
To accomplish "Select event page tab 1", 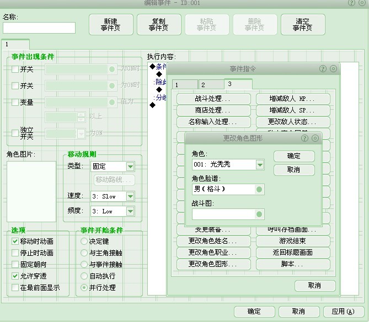I will 15,44.
